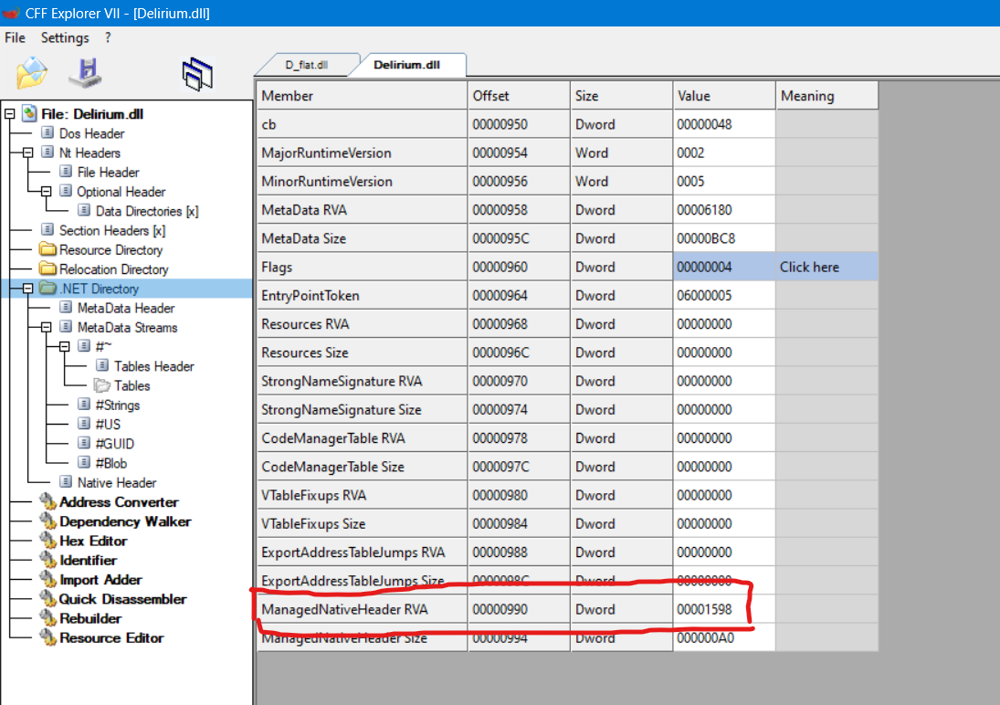Collapse the .NET Directory tree node
Screen dimensions: 1000x705
[27, 289]
